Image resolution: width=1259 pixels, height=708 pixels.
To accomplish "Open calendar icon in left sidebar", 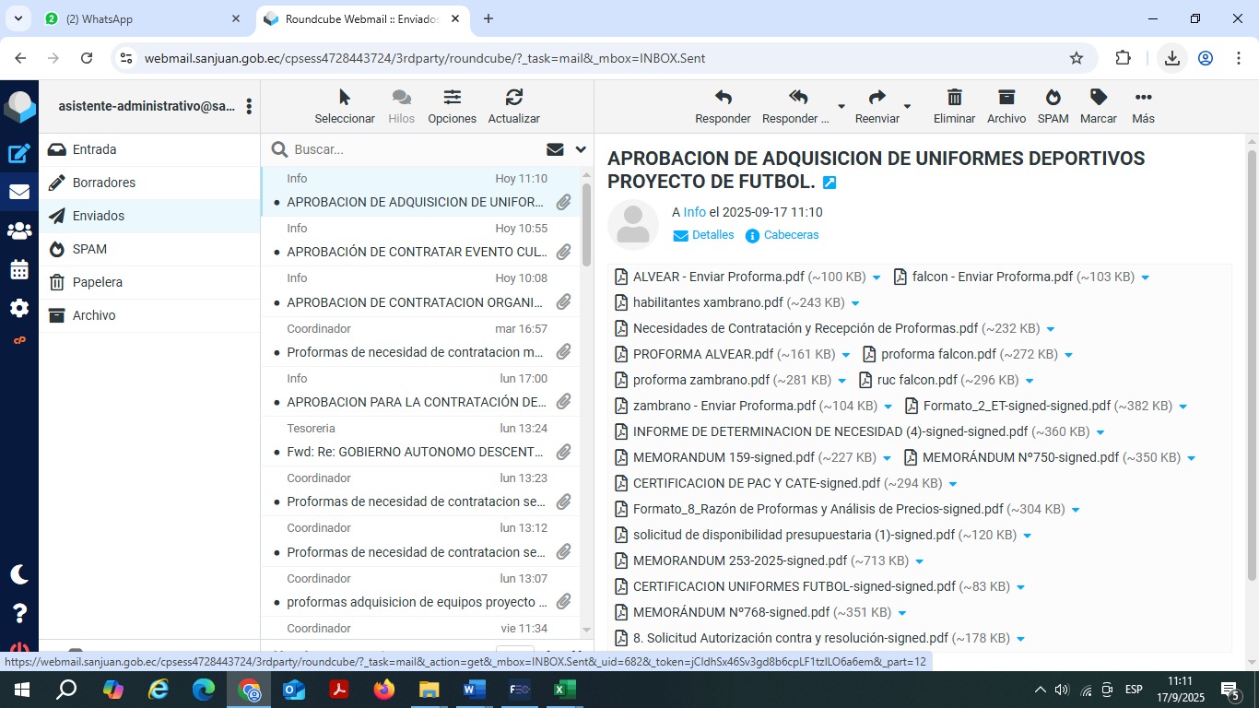I will [x=19, y=270].
